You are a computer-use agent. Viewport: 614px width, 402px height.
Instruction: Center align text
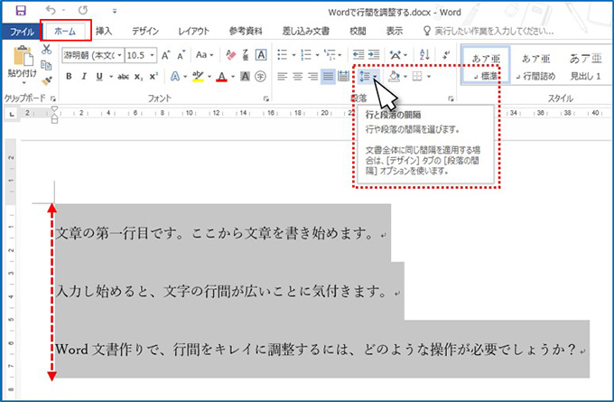(x=298, y=77)
